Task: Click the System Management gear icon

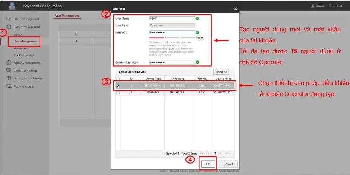Action: (x=9, y=27)
